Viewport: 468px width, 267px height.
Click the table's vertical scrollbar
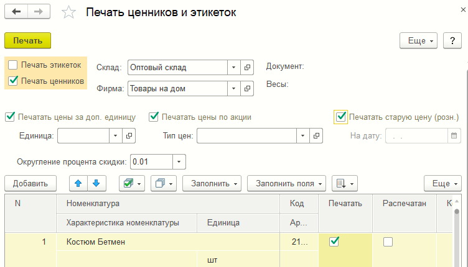[x=456, y=236]
